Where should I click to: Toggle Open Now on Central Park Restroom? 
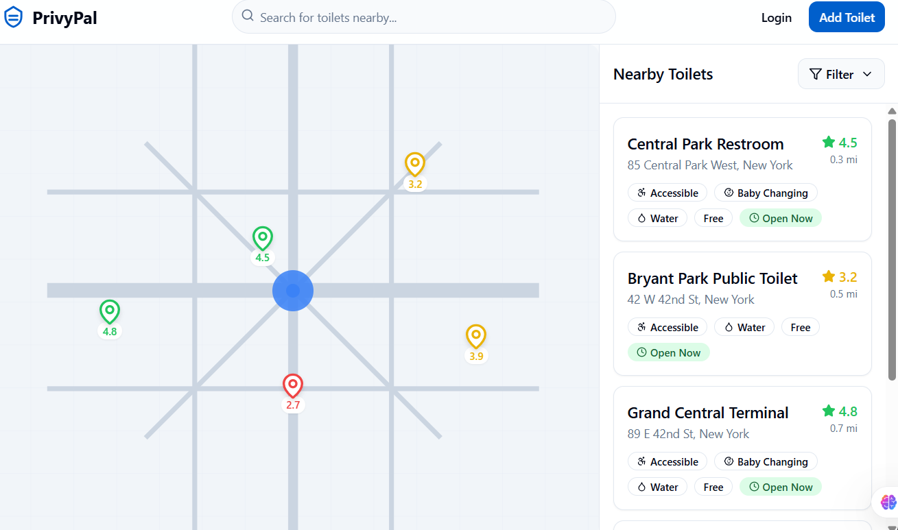click(780, 217)
